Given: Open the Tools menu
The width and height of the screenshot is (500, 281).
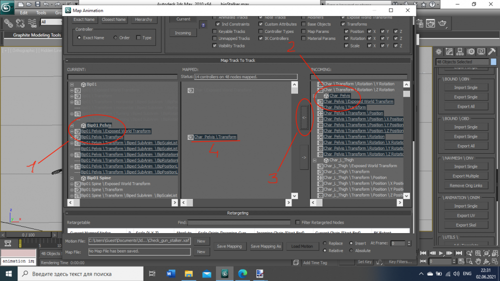Looking at the screenshot, I should point(41,13).
